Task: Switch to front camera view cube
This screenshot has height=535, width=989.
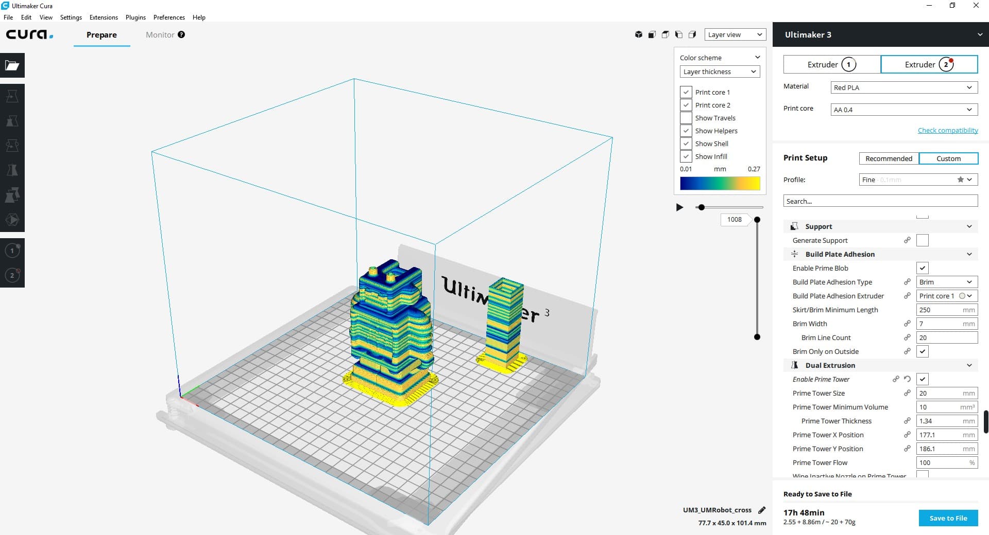Action: tap(652, 34)
